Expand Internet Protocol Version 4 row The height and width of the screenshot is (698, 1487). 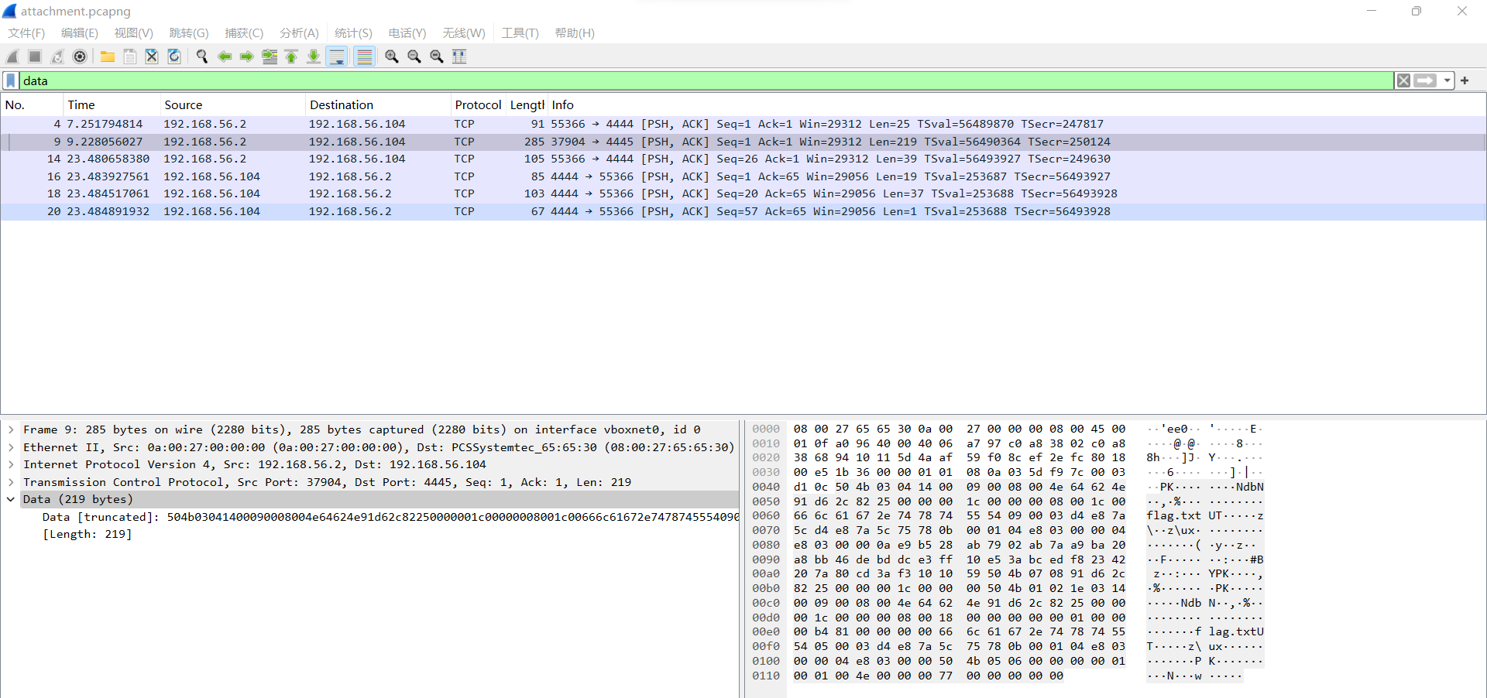(x=11, y=464)
